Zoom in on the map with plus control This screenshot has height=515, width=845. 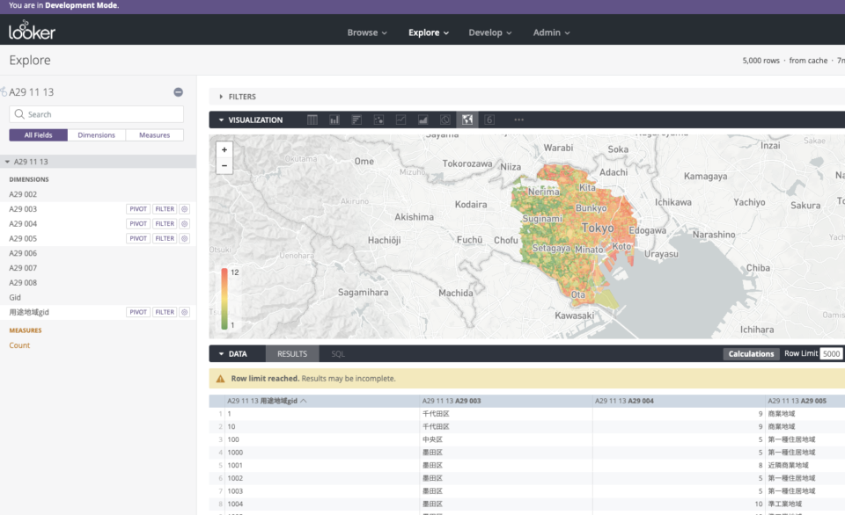(x=224, y=149)
